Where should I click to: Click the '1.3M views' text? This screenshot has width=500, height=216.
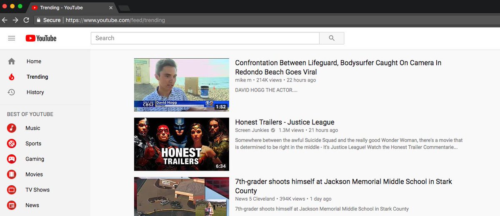(x=291, y=130)
